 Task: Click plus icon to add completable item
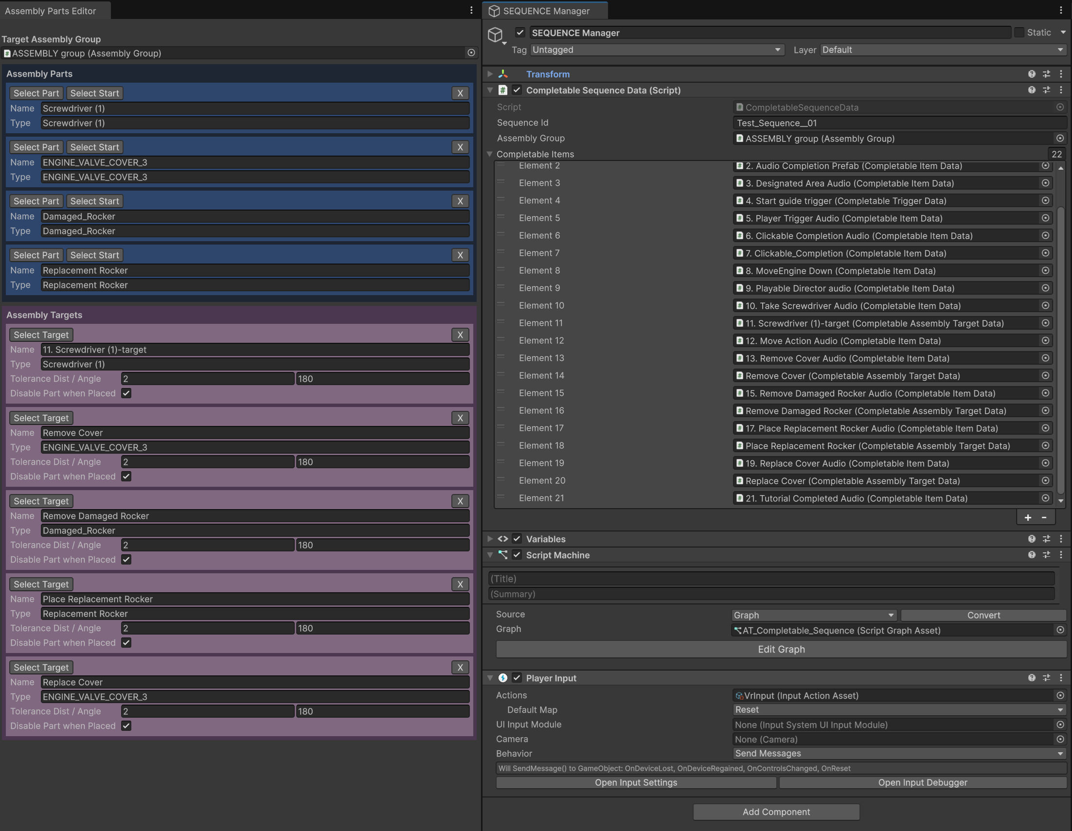(1028, 517)
